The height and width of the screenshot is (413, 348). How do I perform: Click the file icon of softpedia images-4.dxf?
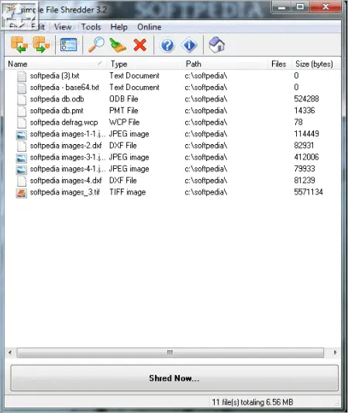coord(22,181)
